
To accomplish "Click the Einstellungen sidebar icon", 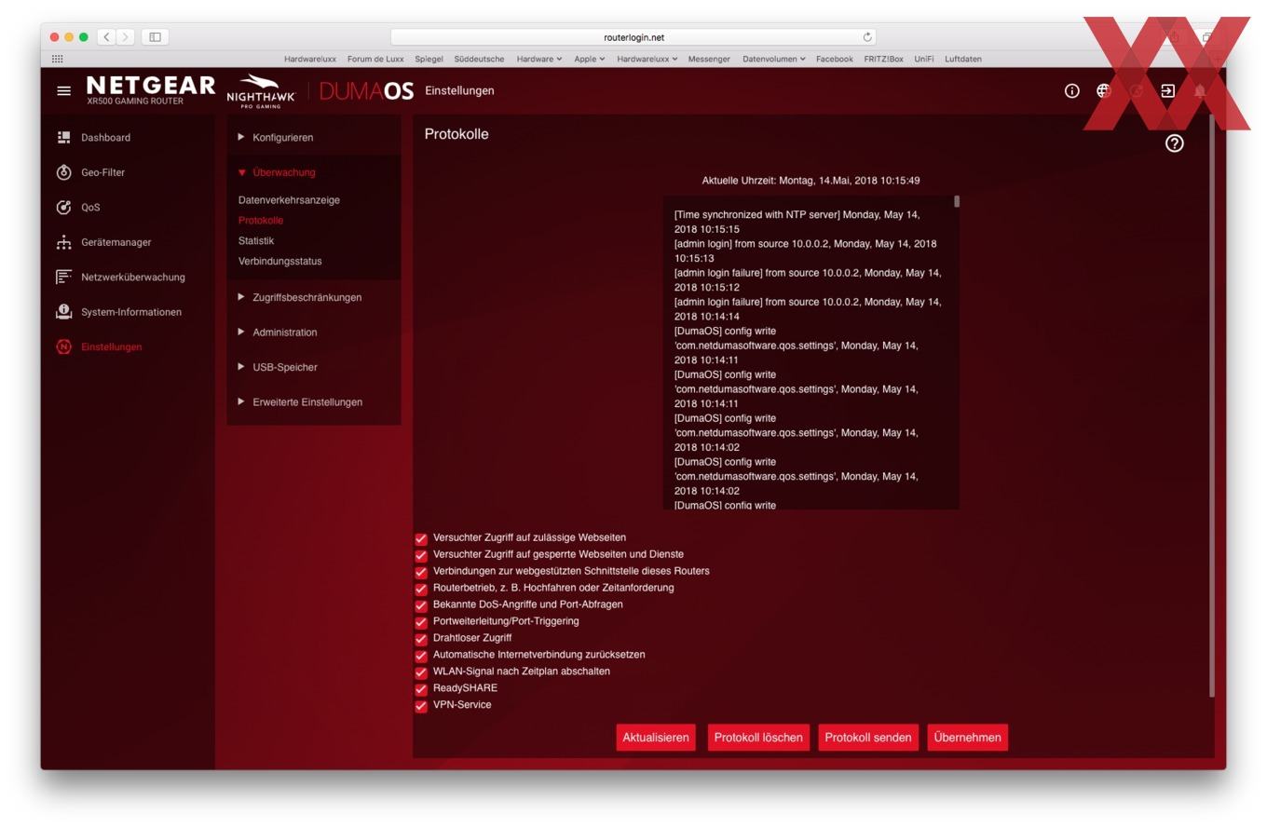I will point(63,346).
